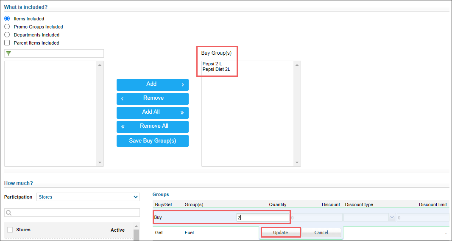Click the green filter funnel icon
This screenshot has width=452, height=241.
8,53
